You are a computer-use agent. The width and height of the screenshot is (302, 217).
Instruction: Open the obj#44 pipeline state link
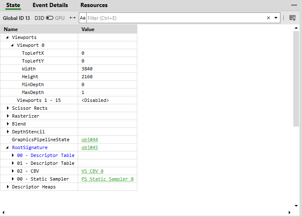coord(90,140)
